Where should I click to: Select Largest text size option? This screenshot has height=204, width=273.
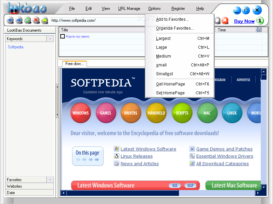pos(179,38)
